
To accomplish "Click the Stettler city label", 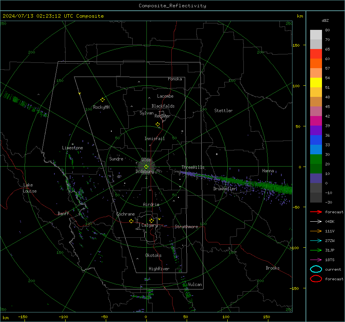I will point(223,111).
